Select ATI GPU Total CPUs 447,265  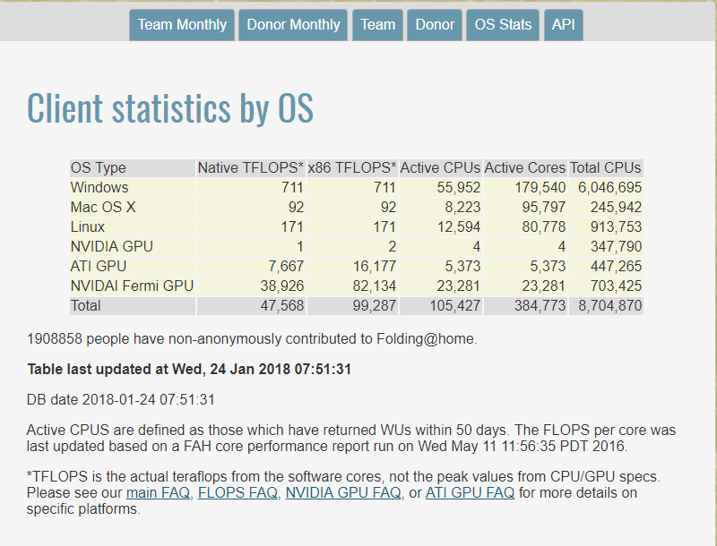pyautogui.click(x=616, y=266)
